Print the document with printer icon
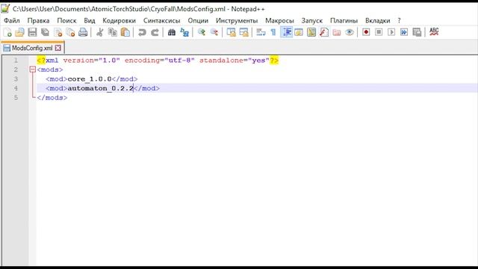The height and width of the screenshot is (269, 478). (83, 32)
